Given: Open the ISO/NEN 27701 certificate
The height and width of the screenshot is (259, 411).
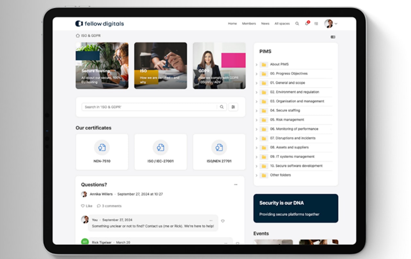Looking at the screenshot, I should point(219,152).
